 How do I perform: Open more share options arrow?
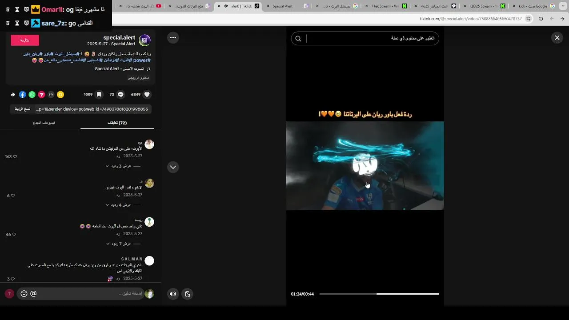click(13, 94)
